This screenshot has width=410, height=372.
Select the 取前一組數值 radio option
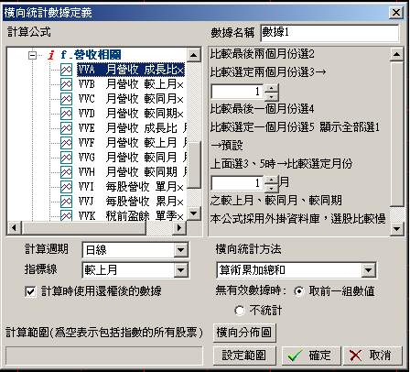[x=299, y=291]
